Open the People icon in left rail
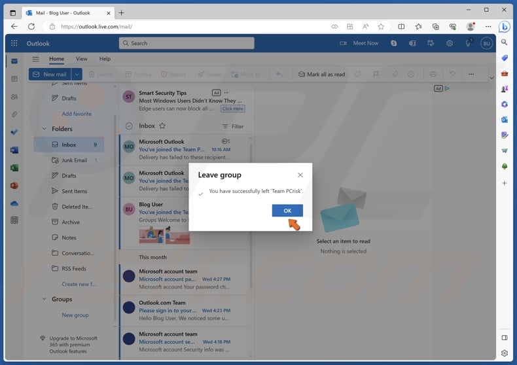 (x=14, y=96)
